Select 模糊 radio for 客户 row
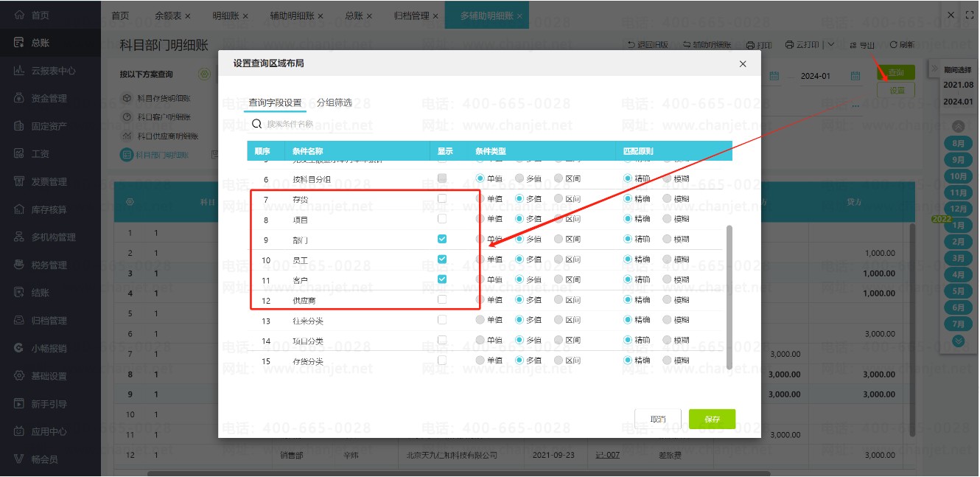This screenshot has height=477, width=980. point(668,279)
